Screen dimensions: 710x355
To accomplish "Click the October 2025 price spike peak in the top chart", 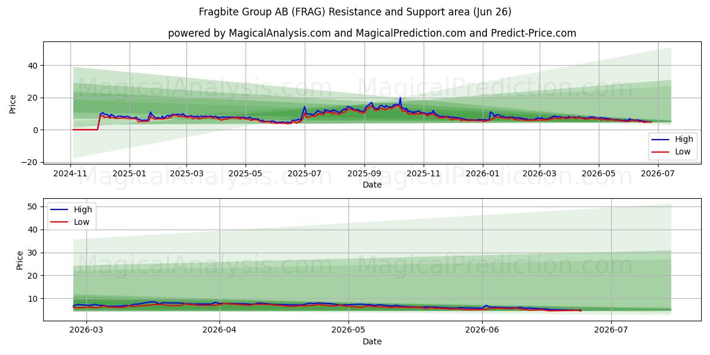I will click(x=400, y=98).
